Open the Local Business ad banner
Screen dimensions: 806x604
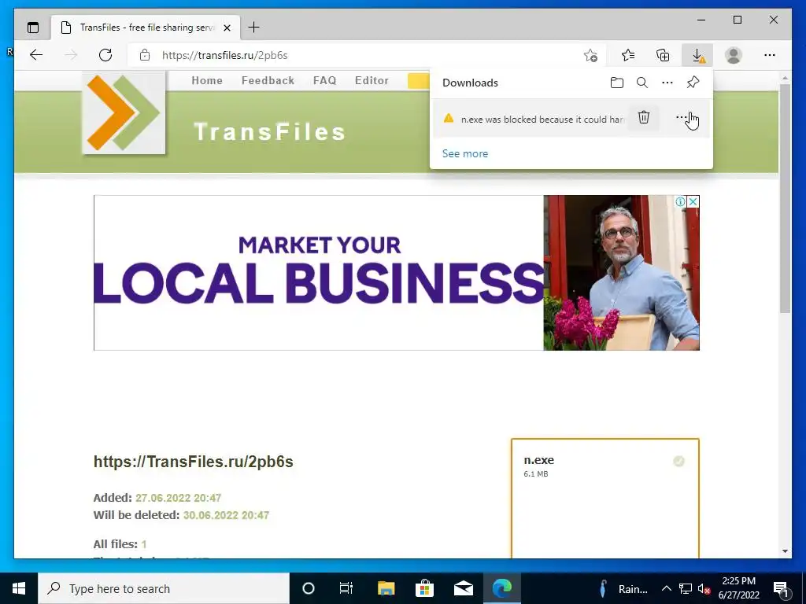pos(397,273)
